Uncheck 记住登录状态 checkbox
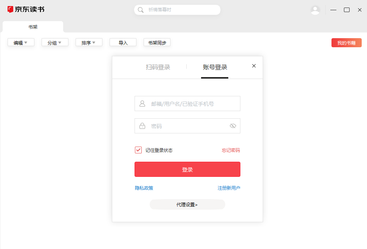The height and width of the screenshot is (249, 367). click(x=138, y=150)
